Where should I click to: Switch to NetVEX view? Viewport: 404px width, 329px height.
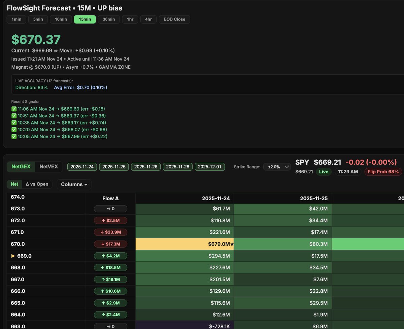[49, 167]
